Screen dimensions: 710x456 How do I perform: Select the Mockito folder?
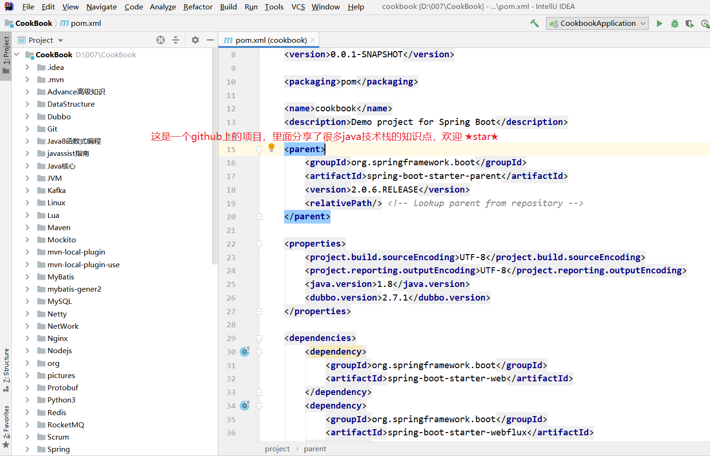(62, 240)
